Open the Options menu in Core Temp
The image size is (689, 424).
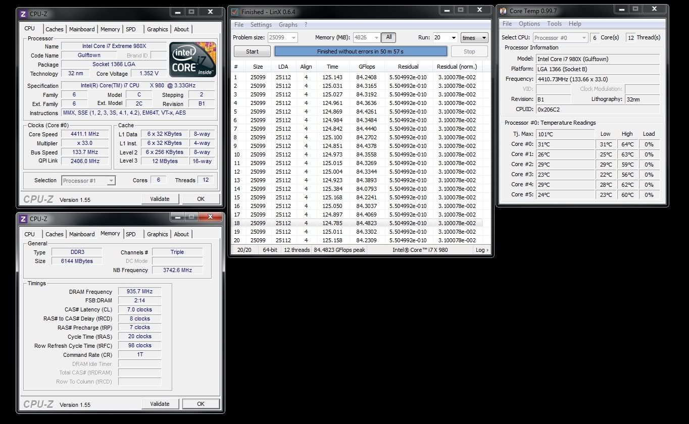point(529,24)
